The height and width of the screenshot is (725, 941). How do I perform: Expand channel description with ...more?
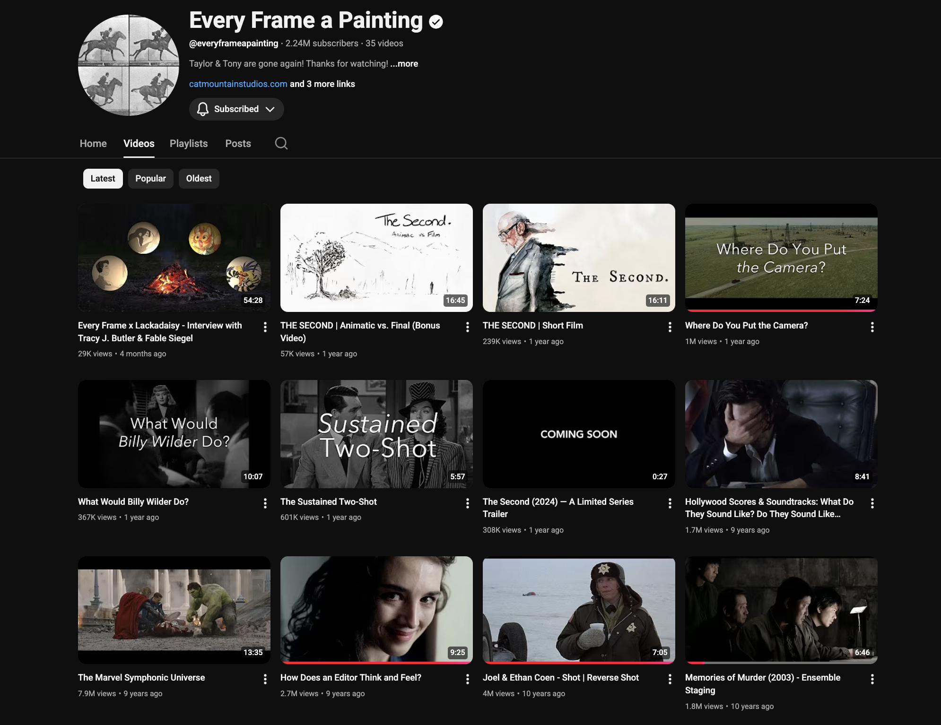pos(404,64)
